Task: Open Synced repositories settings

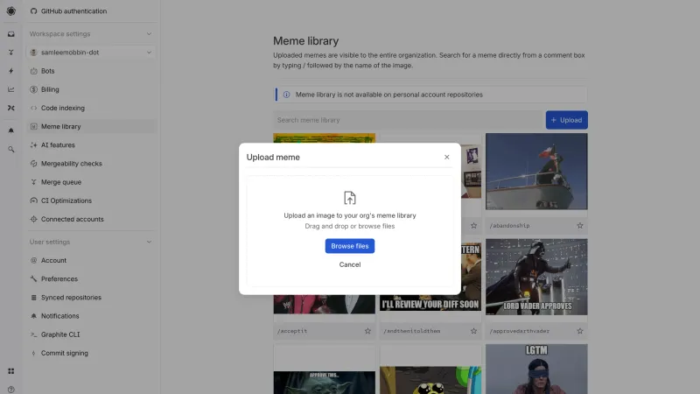Action: (x=91, y=297)
